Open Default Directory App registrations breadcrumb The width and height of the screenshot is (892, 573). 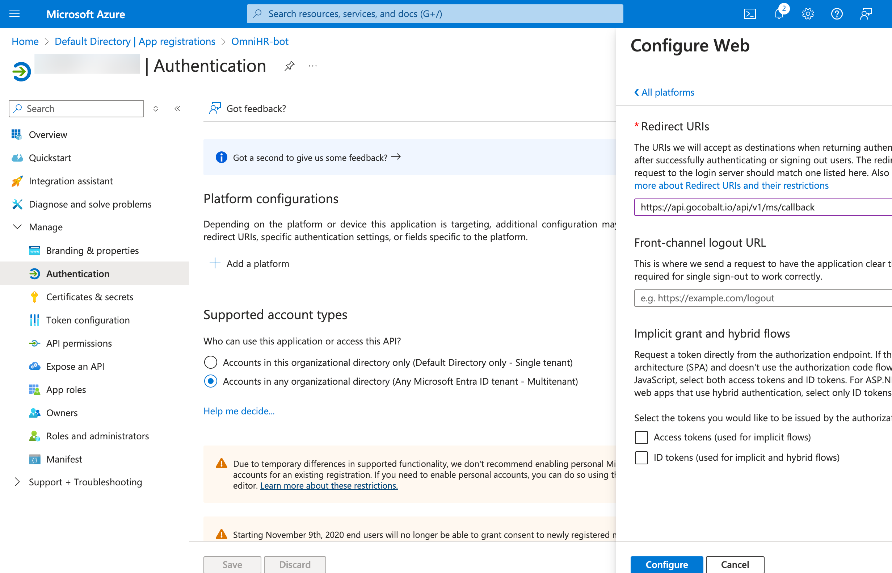pos(135,41)
